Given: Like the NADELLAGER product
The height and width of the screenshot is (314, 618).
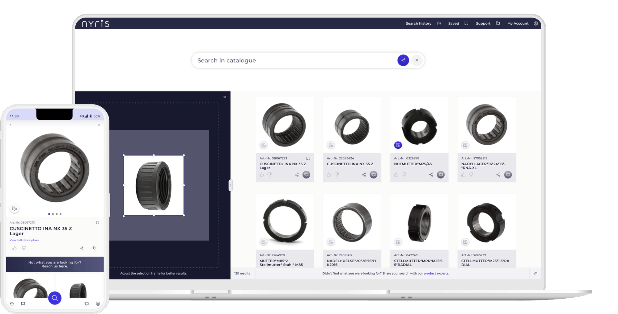Looking at the screenshot, I should coord(463,175).
